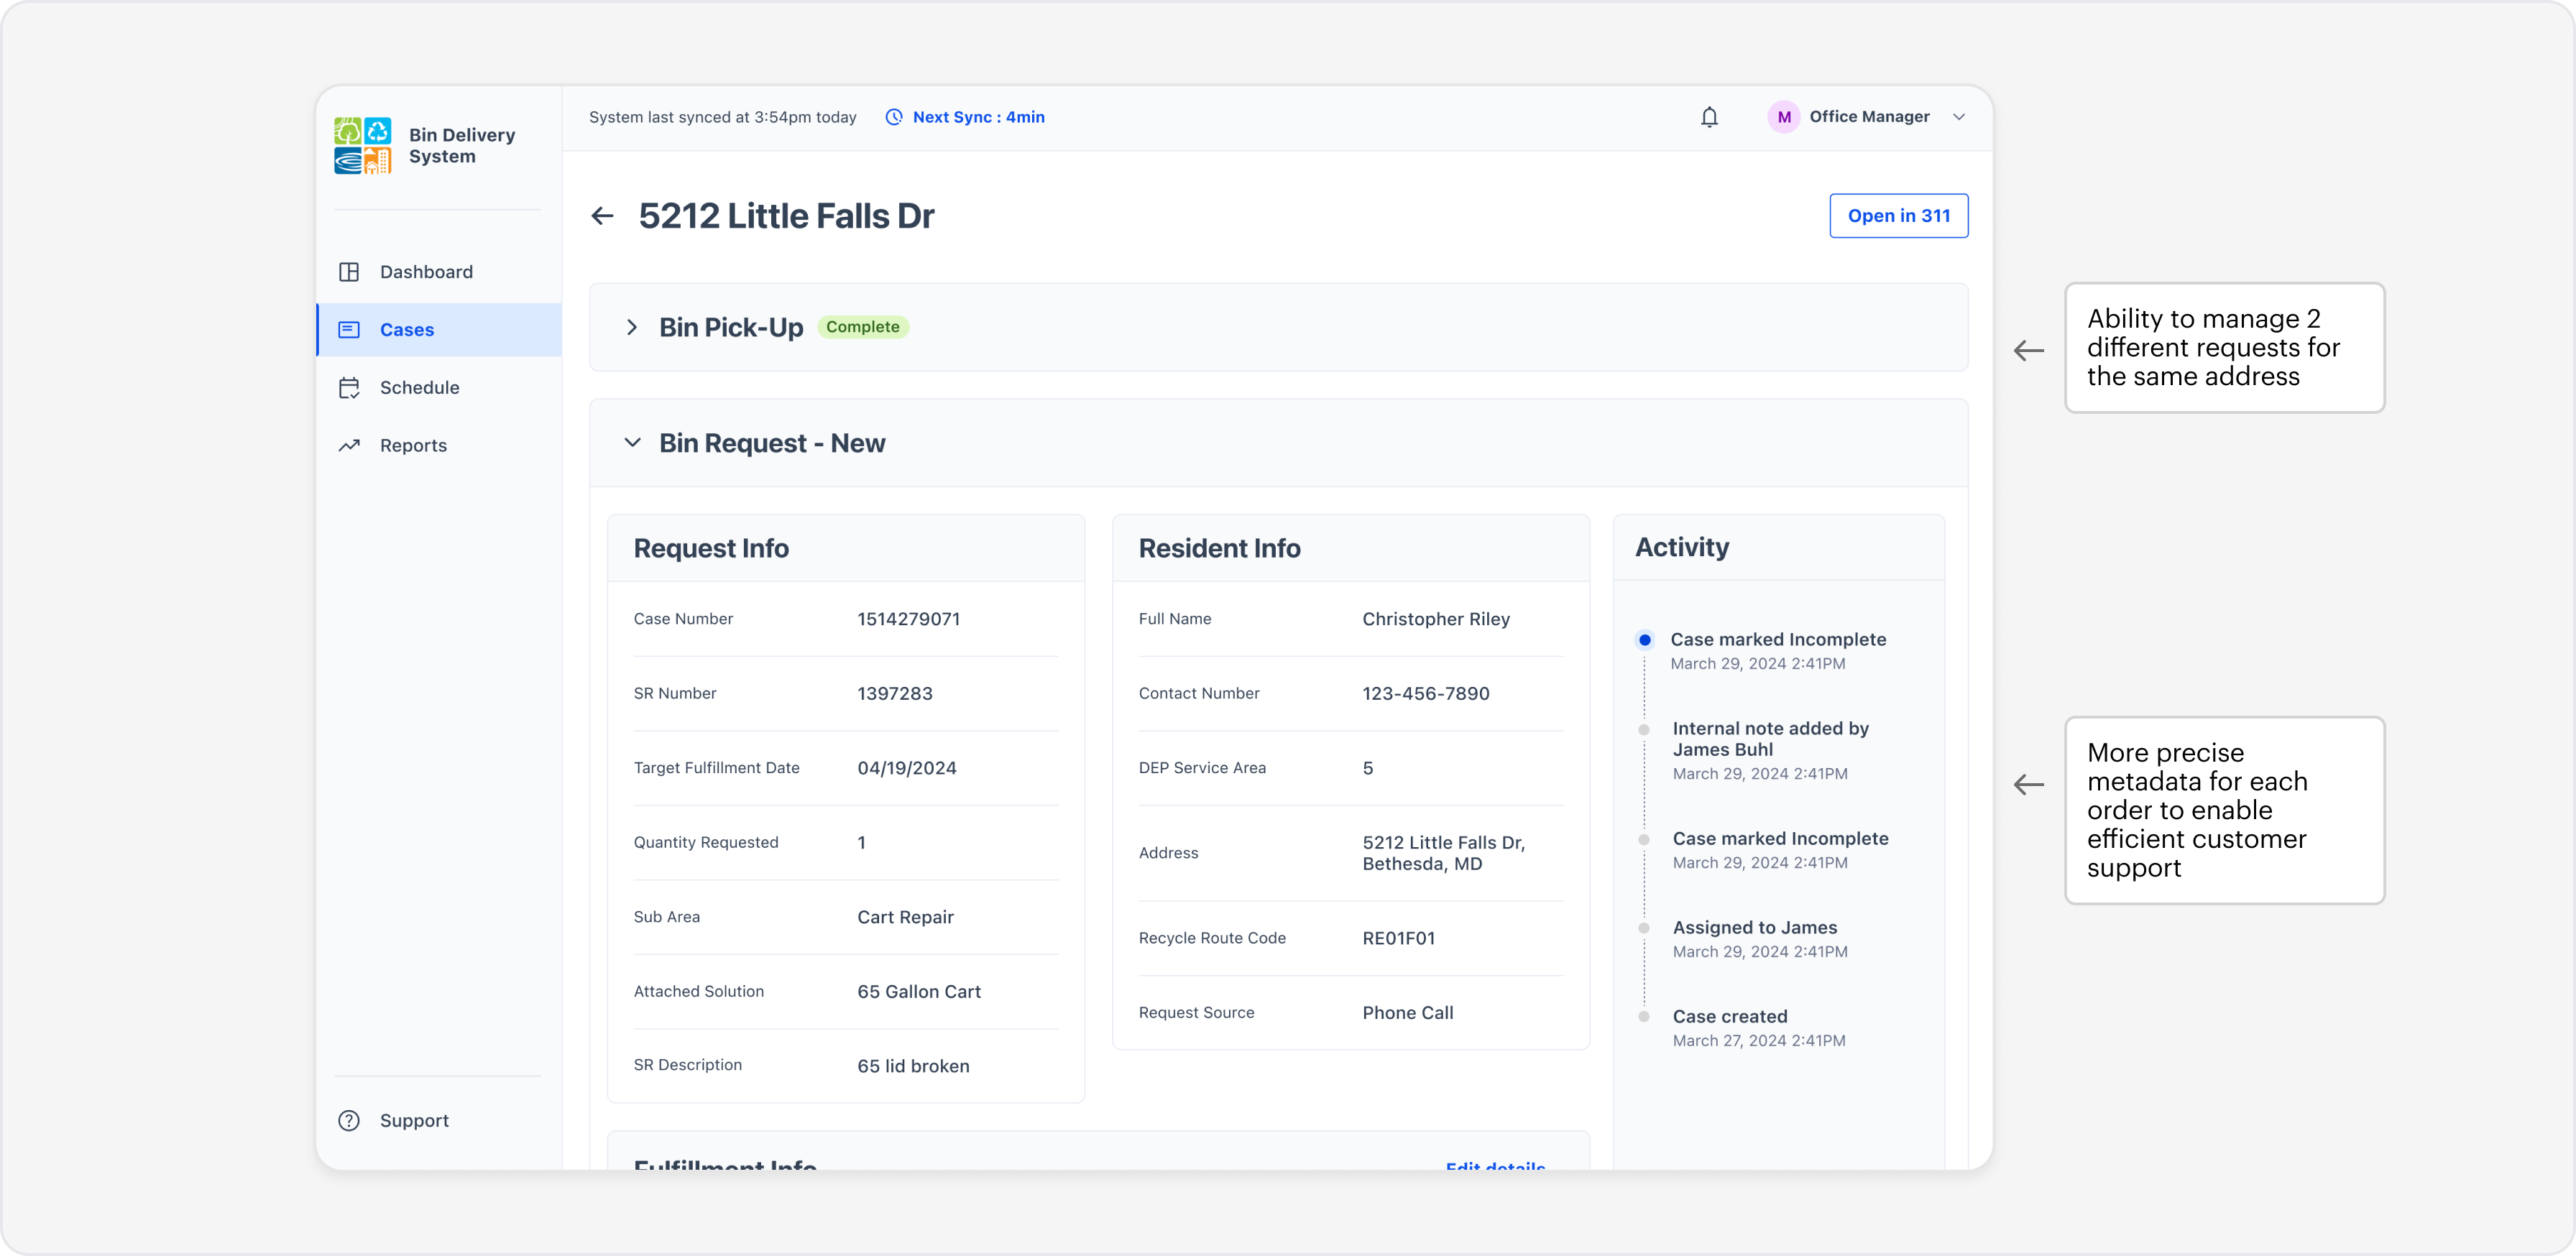Image resolution: width=2576 pixels, height=1256 pixels.
Task: Click the Schedule calendar icon
Action: [349, 388]
